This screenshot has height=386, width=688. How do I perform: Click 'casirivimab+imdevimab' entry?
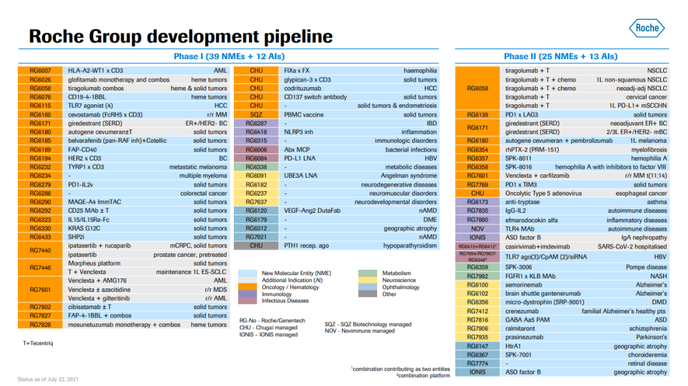click(538, 247)
